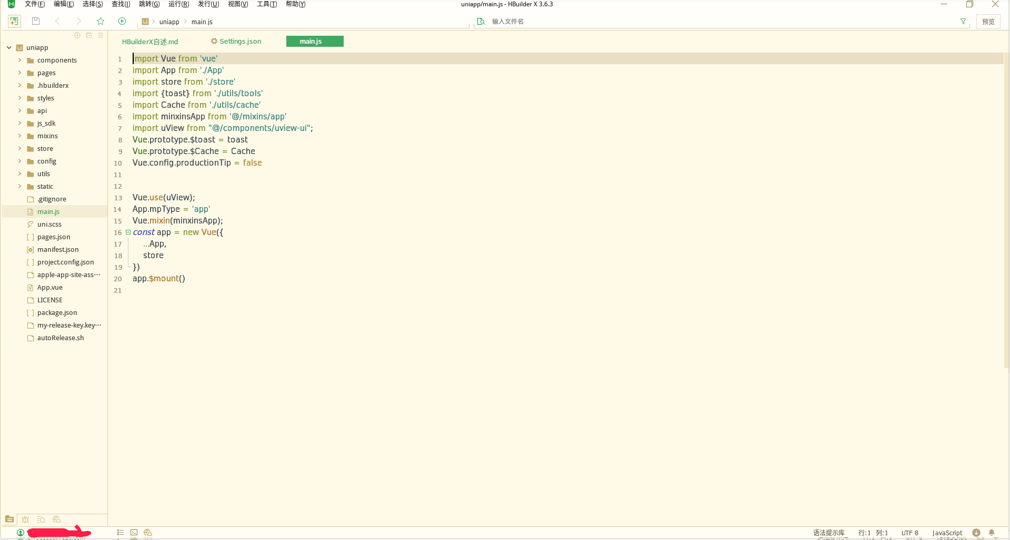Click the UTF-8 encoding indicator
Viewport: 1010px width, 540px height.
coord(910,533)
